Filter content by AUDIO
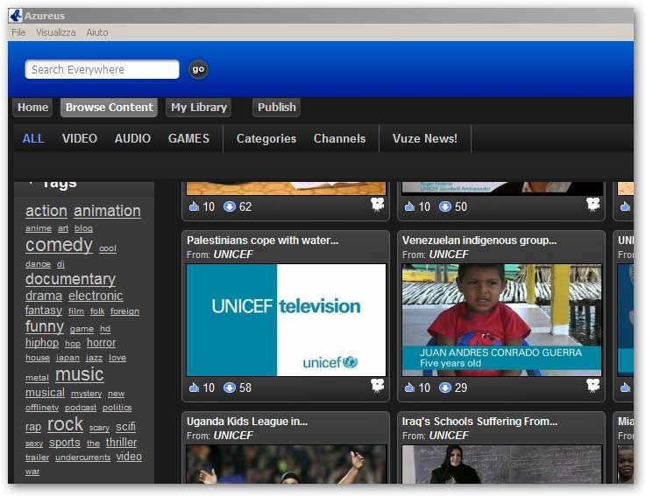This screenshot has width=646, height=496. click(x=132, y=138)
